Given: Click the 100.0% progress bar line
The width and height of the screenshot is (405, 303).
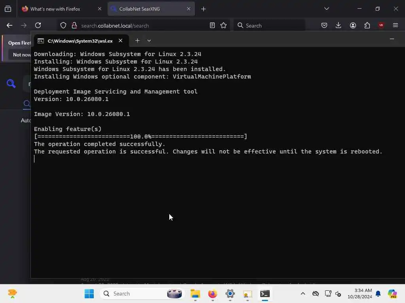Looking at the screenshot, I should [x=140, y=136].
